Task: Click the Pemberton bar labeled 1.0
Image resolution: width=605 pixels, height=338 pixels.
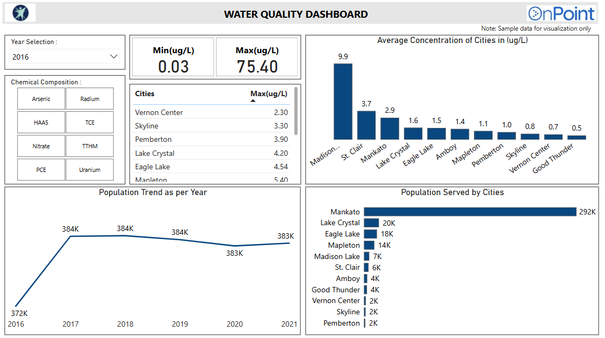Action: pyautogui.click(x=507, y=136)
